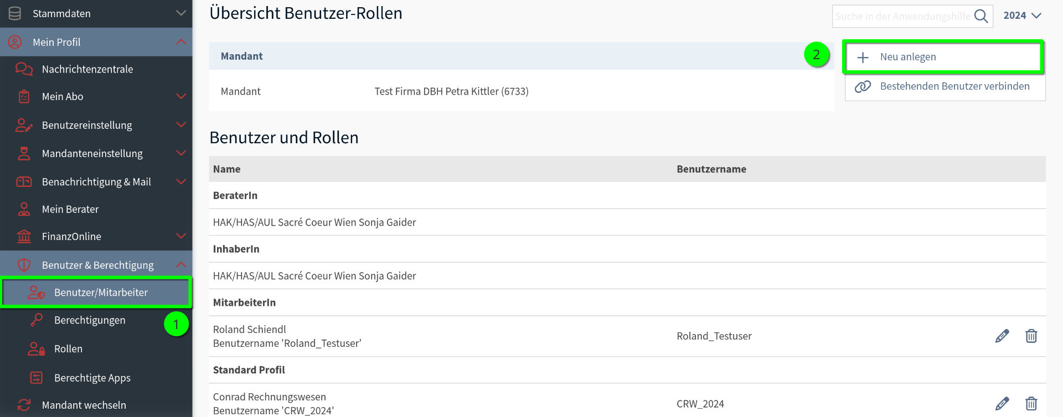
Task: Delete CRW_2024 user via trash icon
Action: (1031, 404)
